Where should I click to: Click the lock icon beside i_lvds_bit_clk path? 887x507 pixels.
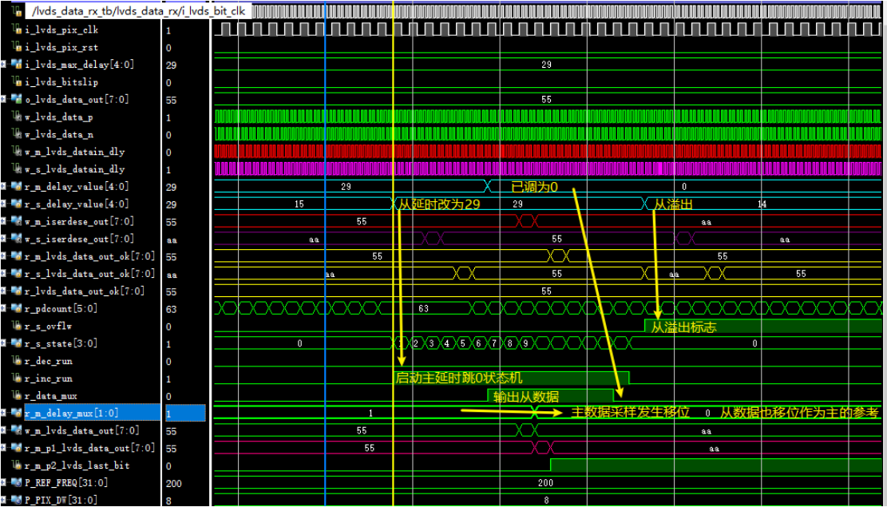click(17, 12)
